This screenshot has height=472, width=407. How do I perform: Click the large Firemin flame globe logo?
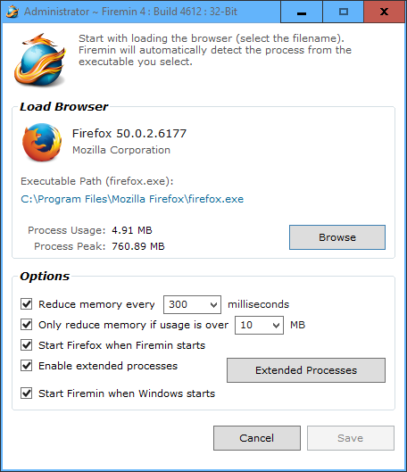40,60
